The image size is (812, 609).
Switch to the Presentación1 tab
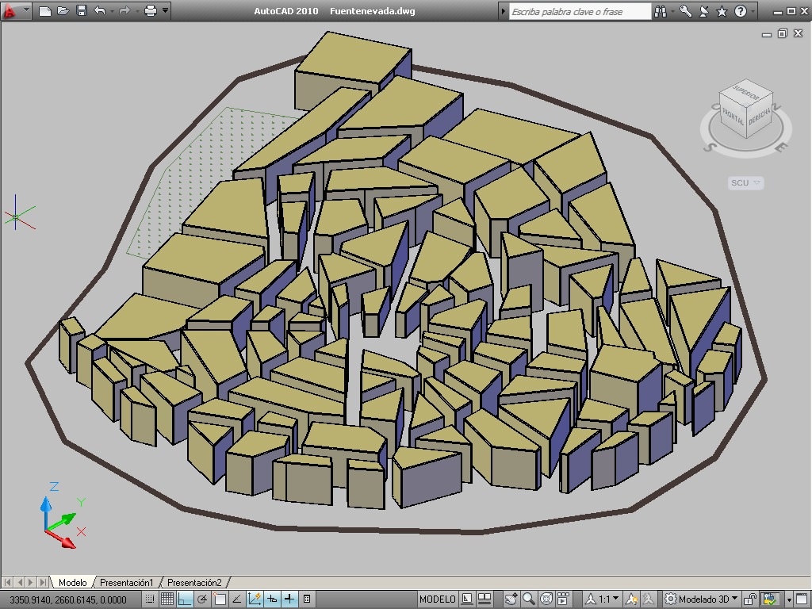pyautogui.click(x=126, y=583)
